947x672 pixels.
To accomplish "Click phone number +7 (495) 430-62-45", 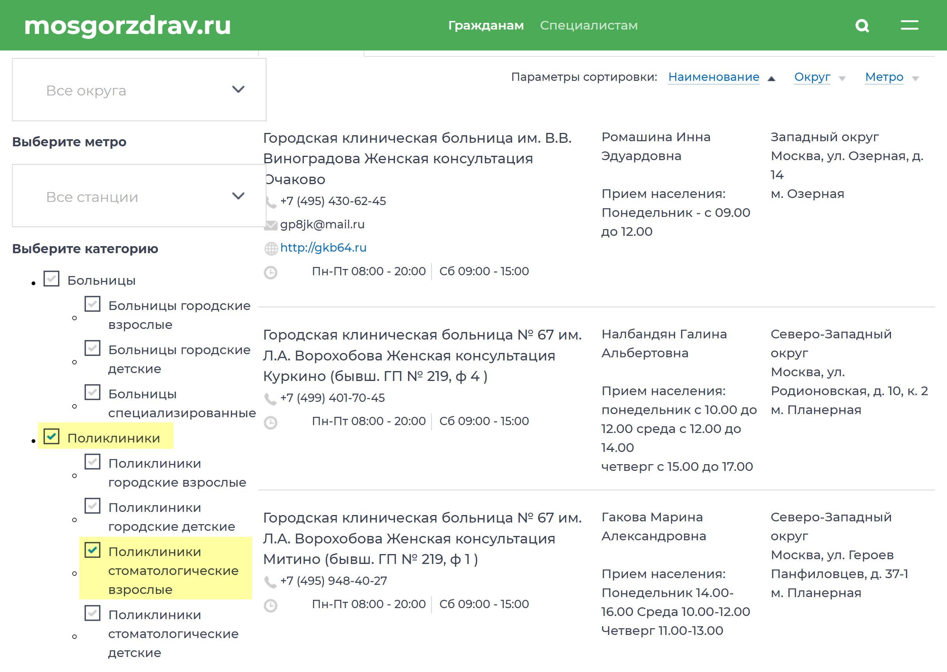I will pos(333,201).
